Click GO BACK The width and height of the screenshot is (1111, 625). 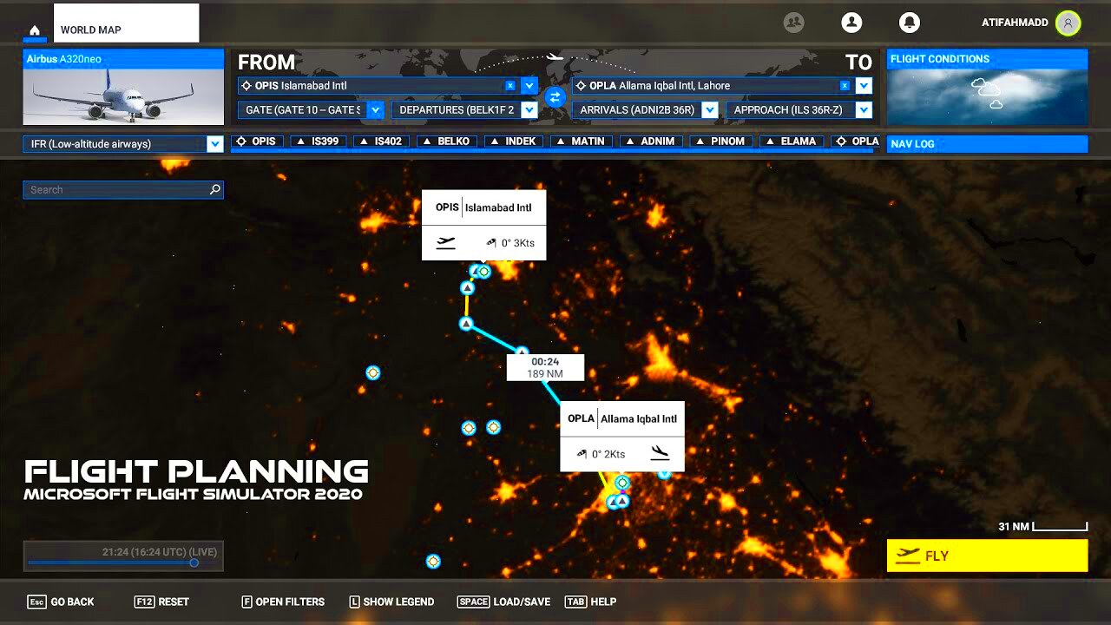pyautogui.click(x=61, y=602)
